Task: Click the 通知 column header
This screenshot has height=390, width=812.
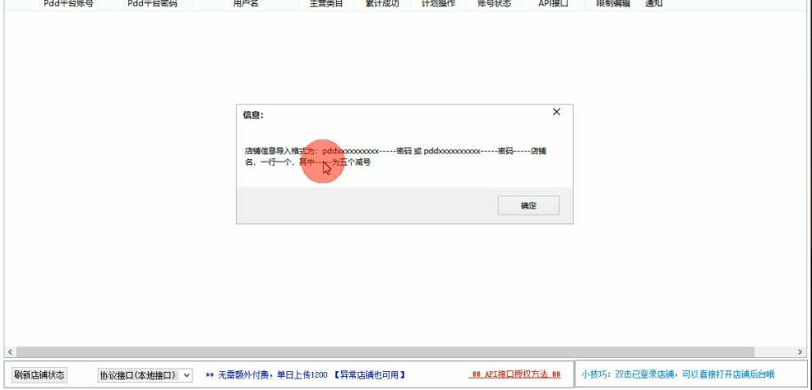Action: pyautogui.click(x=654, y=4)
